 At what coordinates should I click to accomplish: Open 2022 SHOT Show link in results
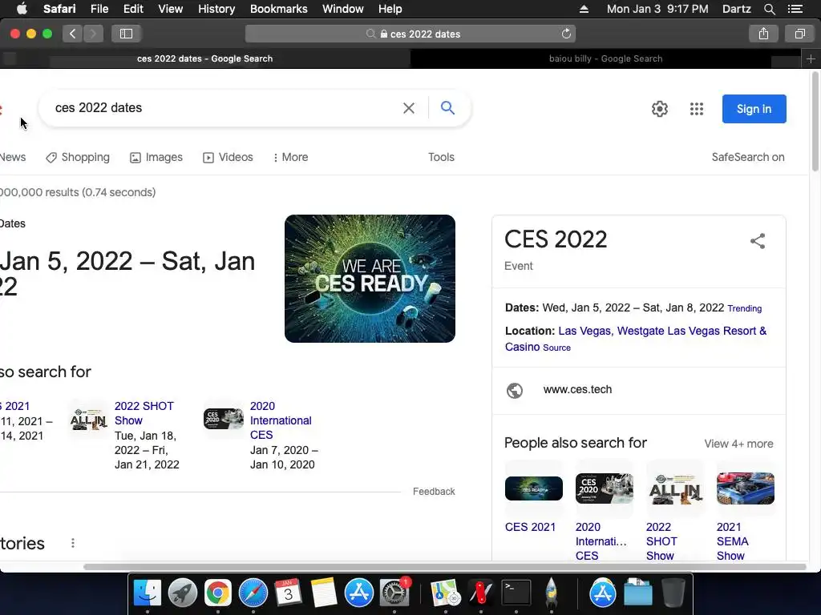pyautogui.click(x=144, y=413)
